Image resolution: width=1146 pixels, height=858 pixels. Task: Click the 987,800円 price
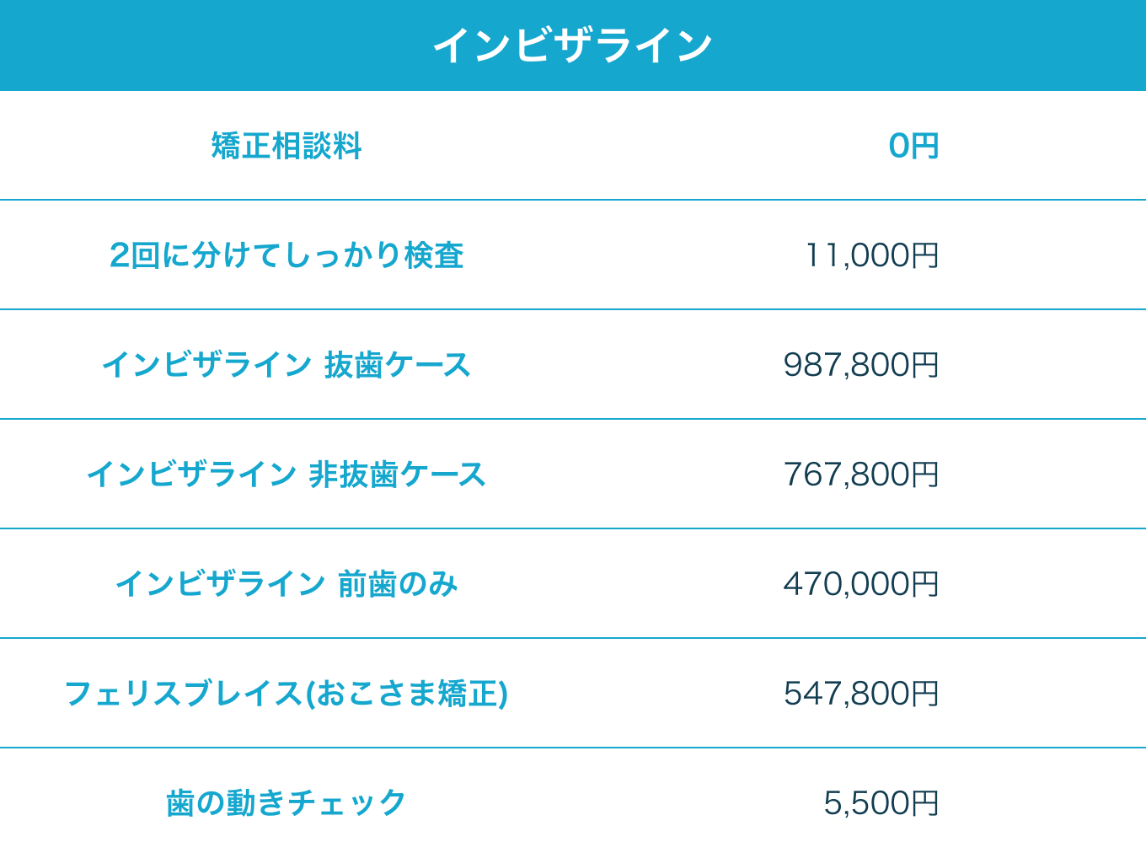click(x=861, y=365)
